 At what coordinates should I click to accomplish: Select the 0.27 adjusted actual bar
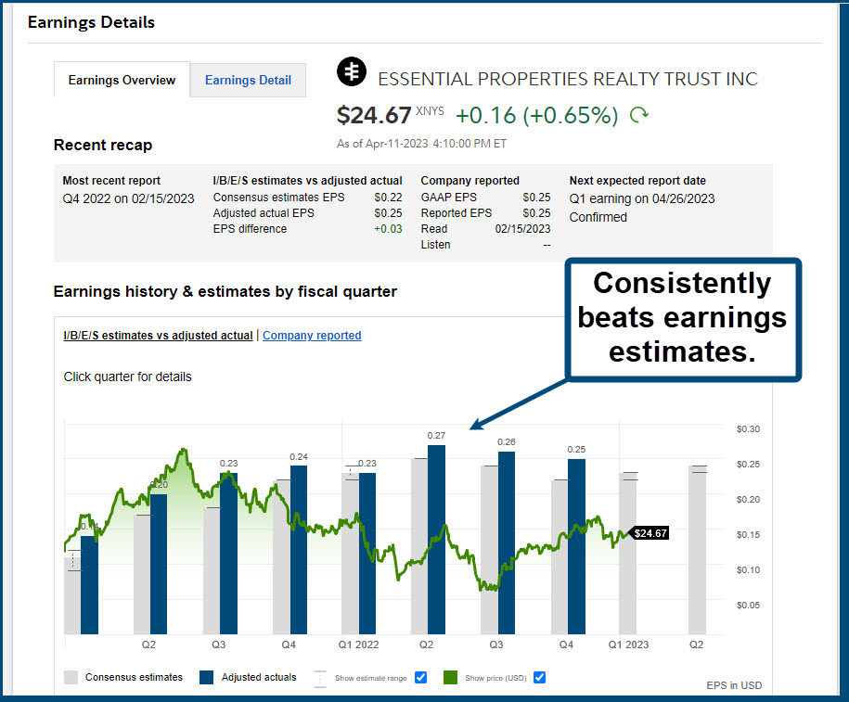click(436, 540)
